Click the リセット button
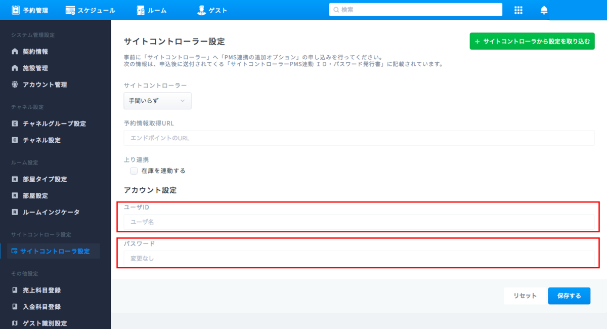607x329 pixels. 525,296
